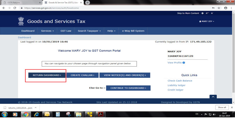This screenshot has height=125, width=235.
Task: Increase font size with A+ icon
Action: click(207, 13)
